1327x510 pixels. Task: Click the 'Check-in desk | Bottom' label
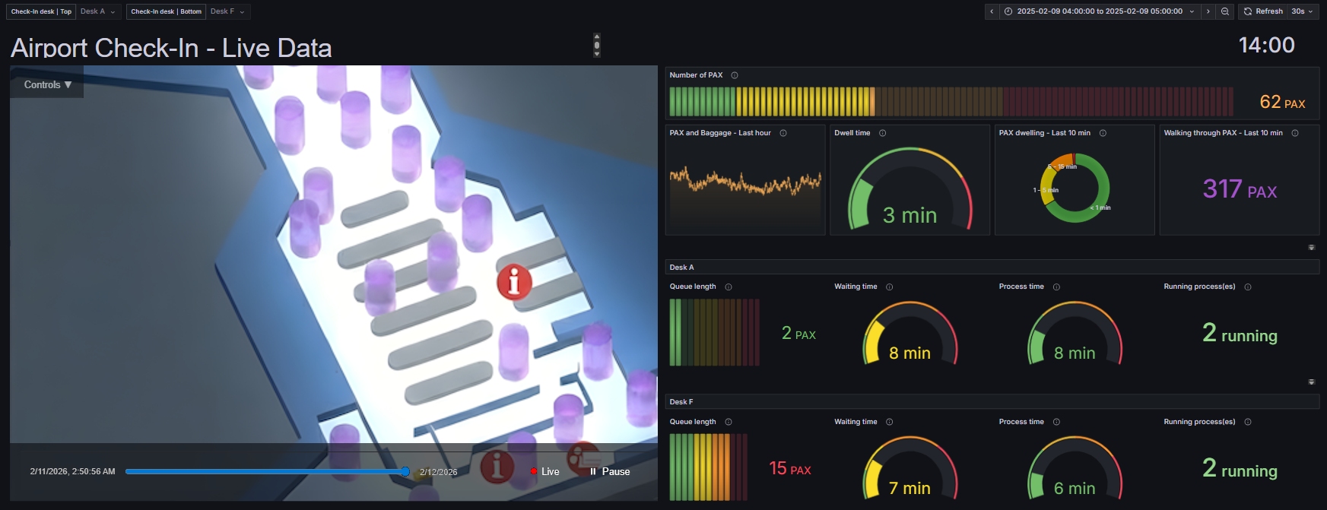tap(166, 11)
